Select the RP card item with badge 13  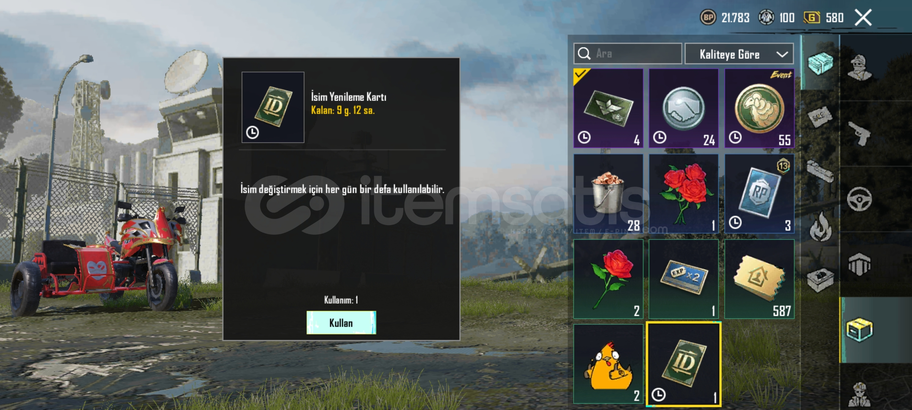tap(759, 194)
